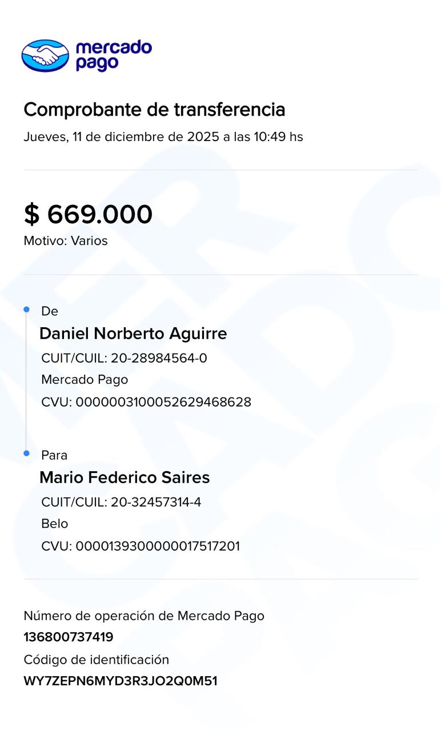Click the transfer date and time line

pos(163,137)
